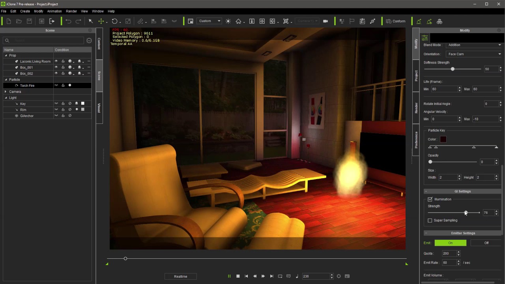The image size is (505, 284).
Task: Open the Blend Mode dropdown
Action: click(474, 45)
